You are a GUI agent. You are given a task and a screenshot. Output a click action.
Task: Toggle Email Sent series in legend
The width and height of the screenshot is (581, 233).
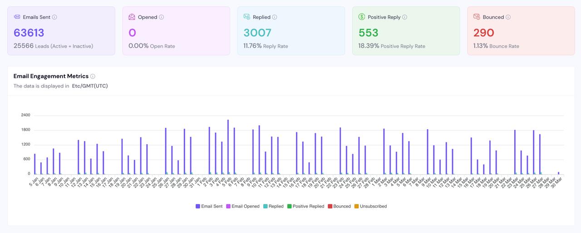tap(209, 206)
